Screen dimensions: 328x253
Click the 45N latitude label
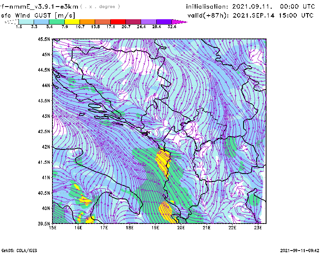pos(46,54)
